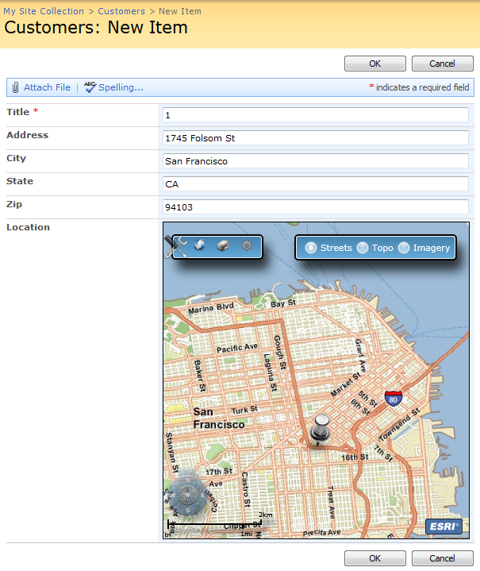Go to Customers breadcrumb link
This screenshot has height=571, width=480.
pyautogui.click(x=121, y=11)
